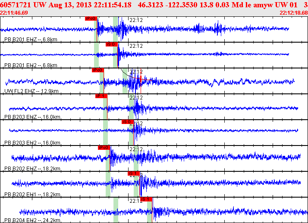Image resolution: width=308 pixels, height=223 pixels.
Task: Select the PB B202 EH1 18.2km channel label
Action: (32, 195)
